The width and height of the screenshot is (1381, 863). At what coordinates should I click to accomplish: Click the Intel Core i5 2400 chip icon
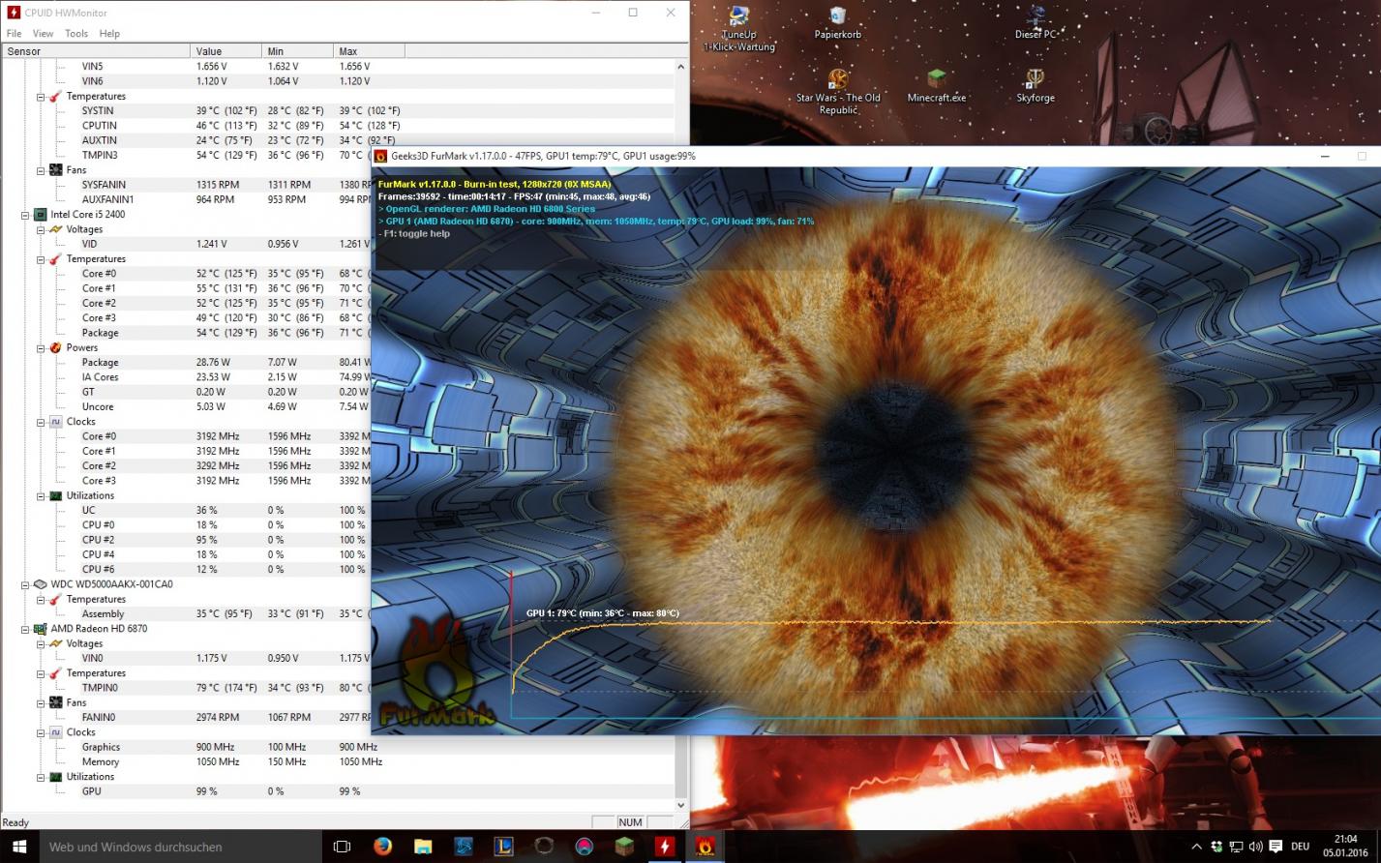(41, 215)
